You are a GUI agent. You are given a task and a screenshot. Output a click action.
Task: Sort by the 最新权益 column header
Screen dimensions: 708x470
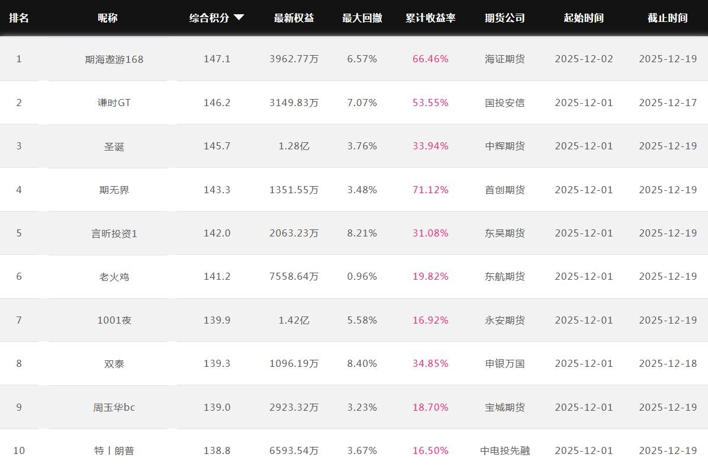click(x=294, y=18)
